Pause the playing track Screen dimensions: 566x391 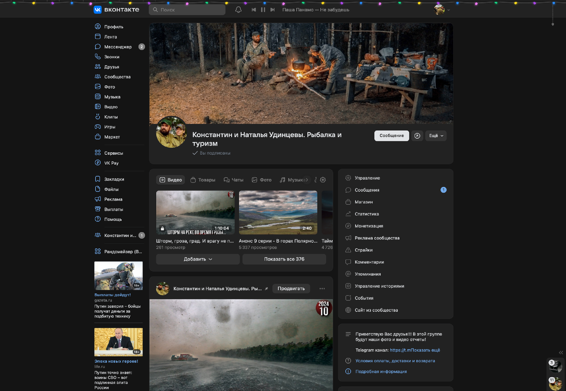tap(263, 9)
